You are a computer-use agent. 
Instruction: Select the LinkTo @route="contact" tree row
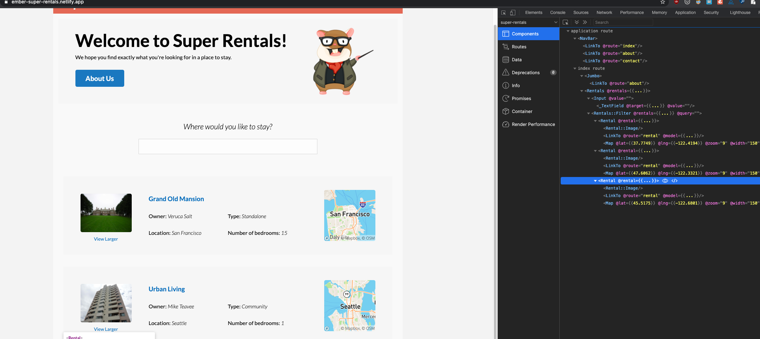[x=660, y=61]
